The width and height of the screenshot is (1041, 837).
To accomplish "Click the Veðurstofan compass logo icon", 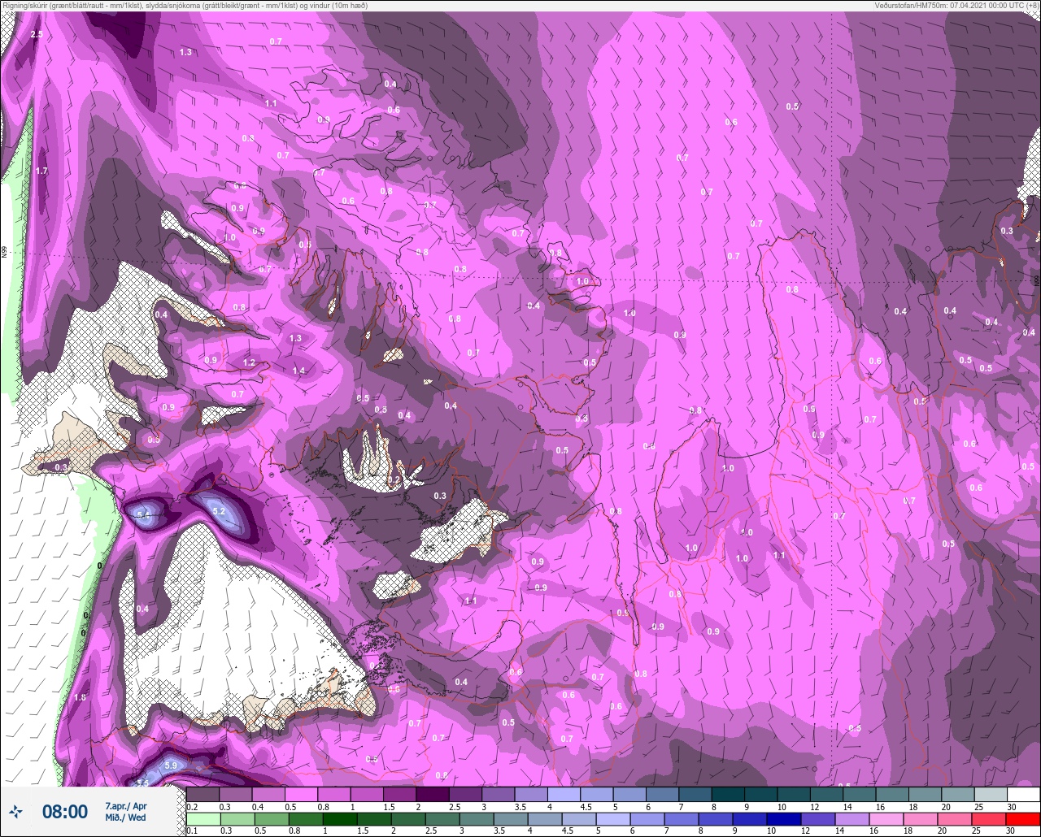I will (x=16, y=811).
